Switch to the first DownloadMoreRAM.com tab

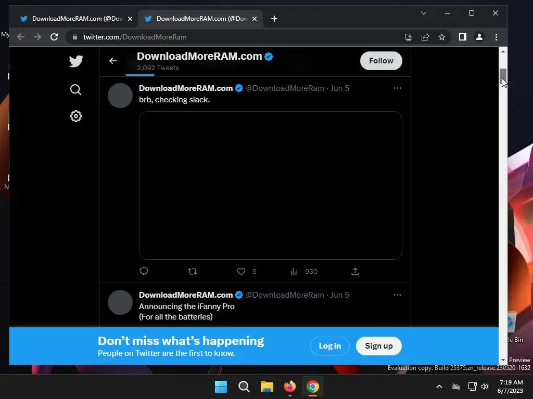click(x=75, y=19)
